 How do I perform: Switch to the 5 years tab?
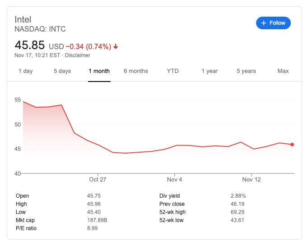coord(246,71)
